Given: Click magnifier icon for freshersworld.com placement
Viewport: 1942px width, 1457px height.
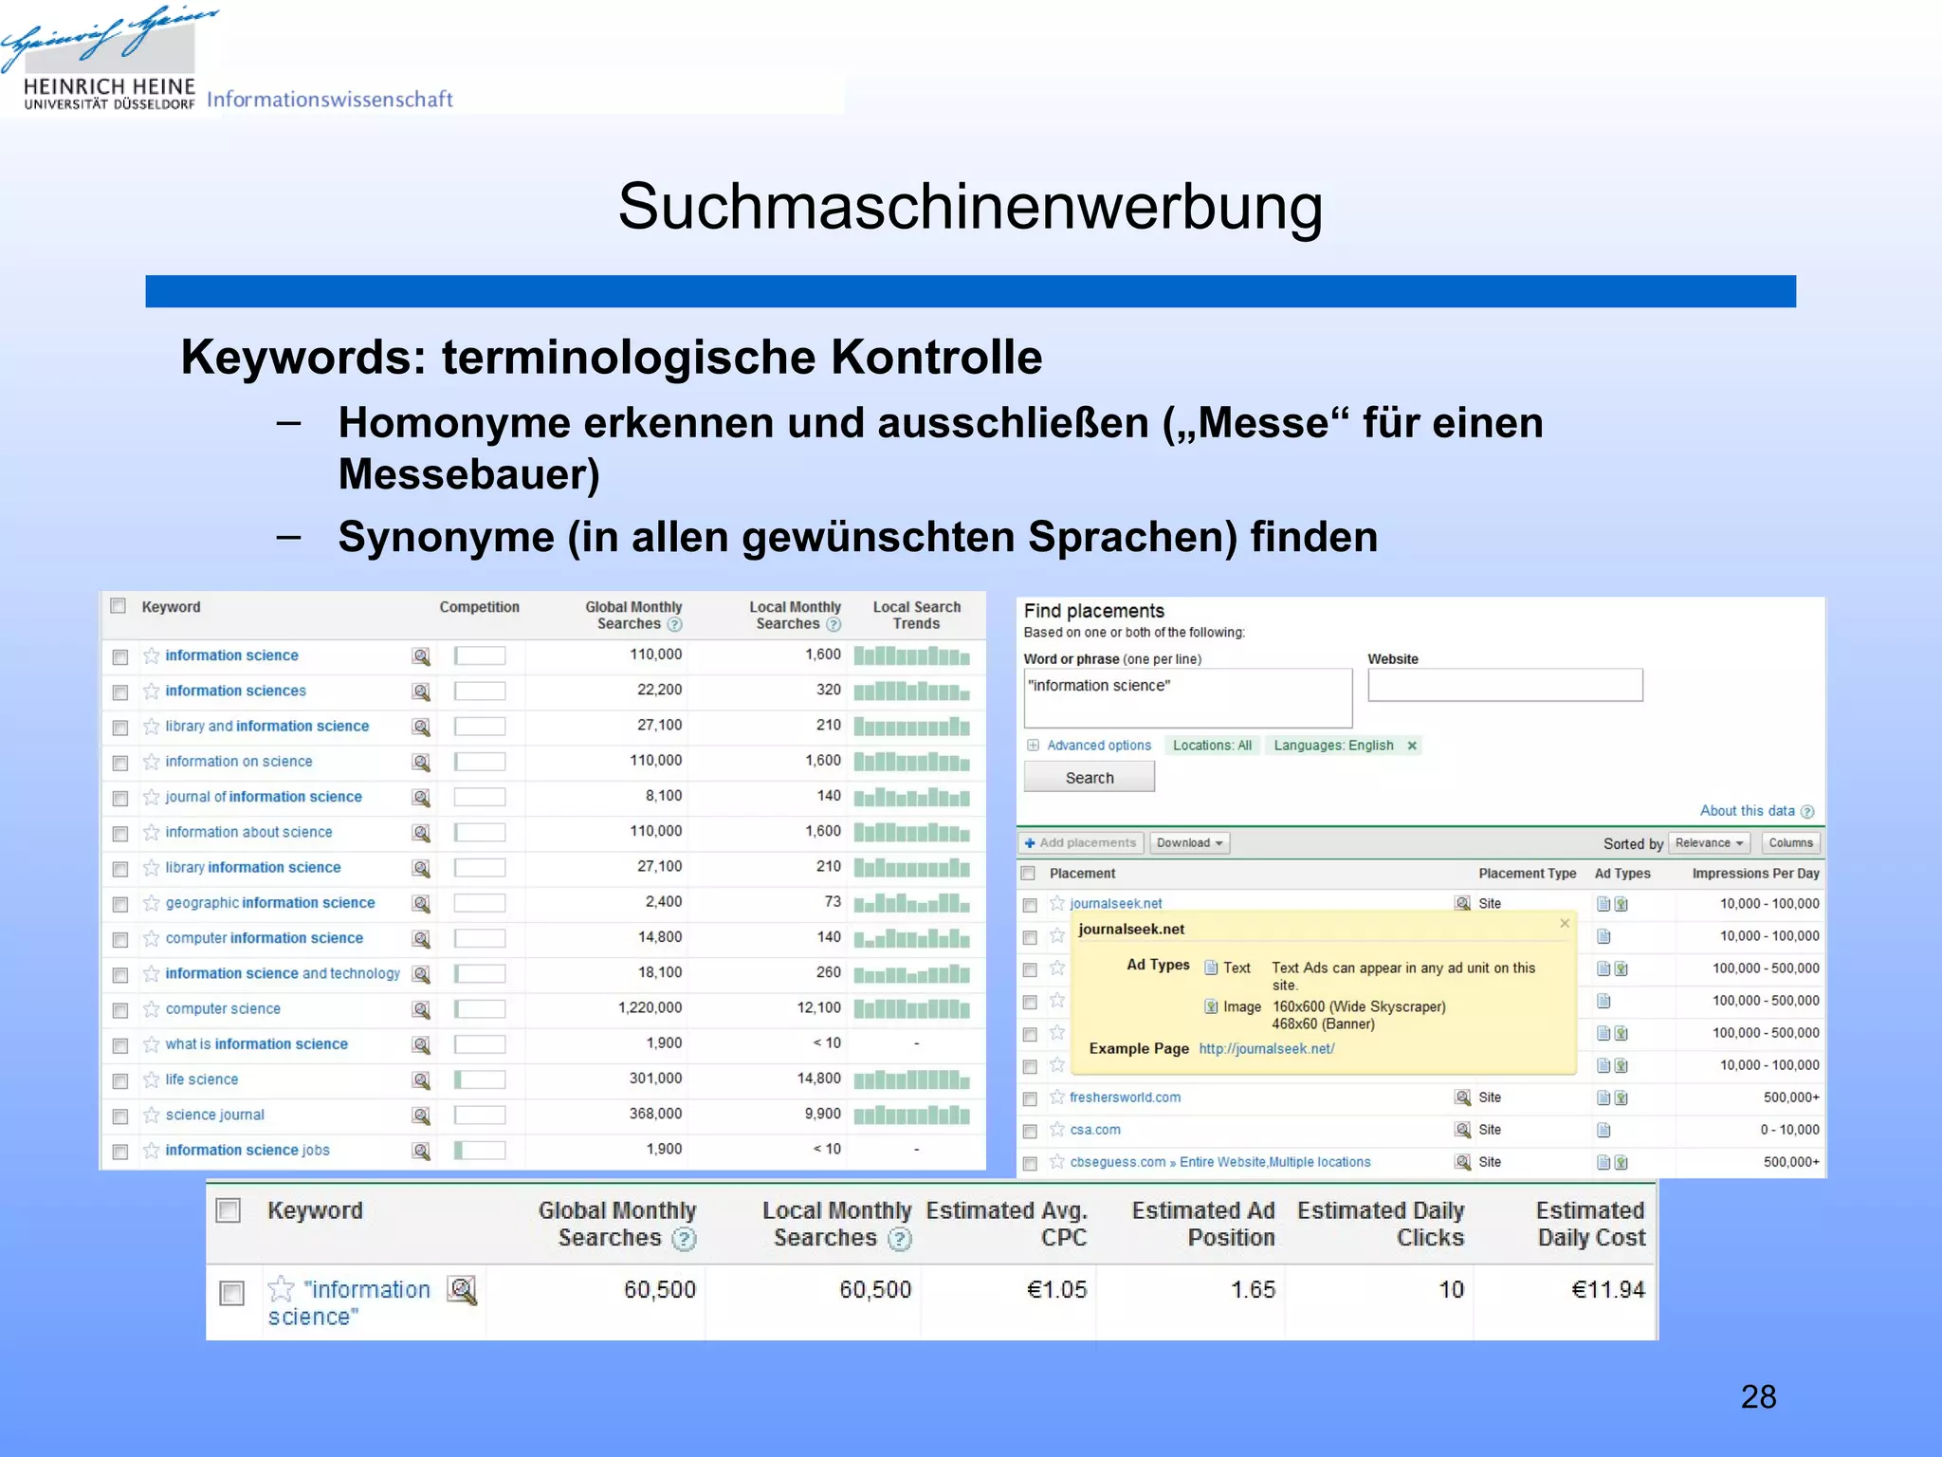Looking at the screenshot, I should 1463,1097.
